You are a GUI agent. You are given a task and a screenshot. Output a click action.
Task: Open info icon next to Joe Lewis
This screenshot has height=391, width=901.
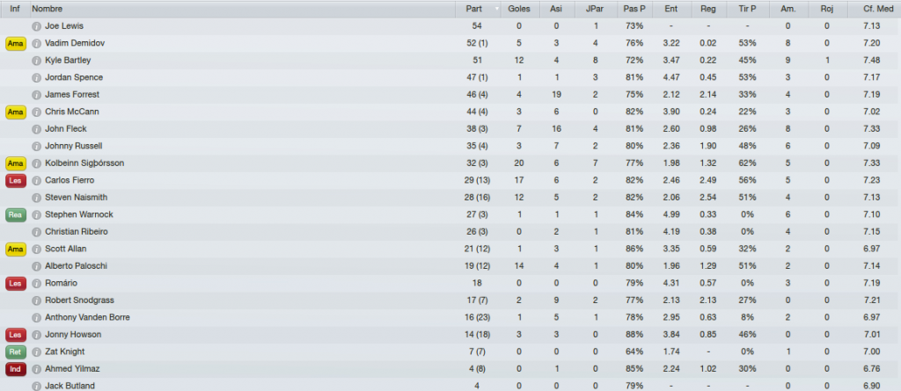coord(37,26)
